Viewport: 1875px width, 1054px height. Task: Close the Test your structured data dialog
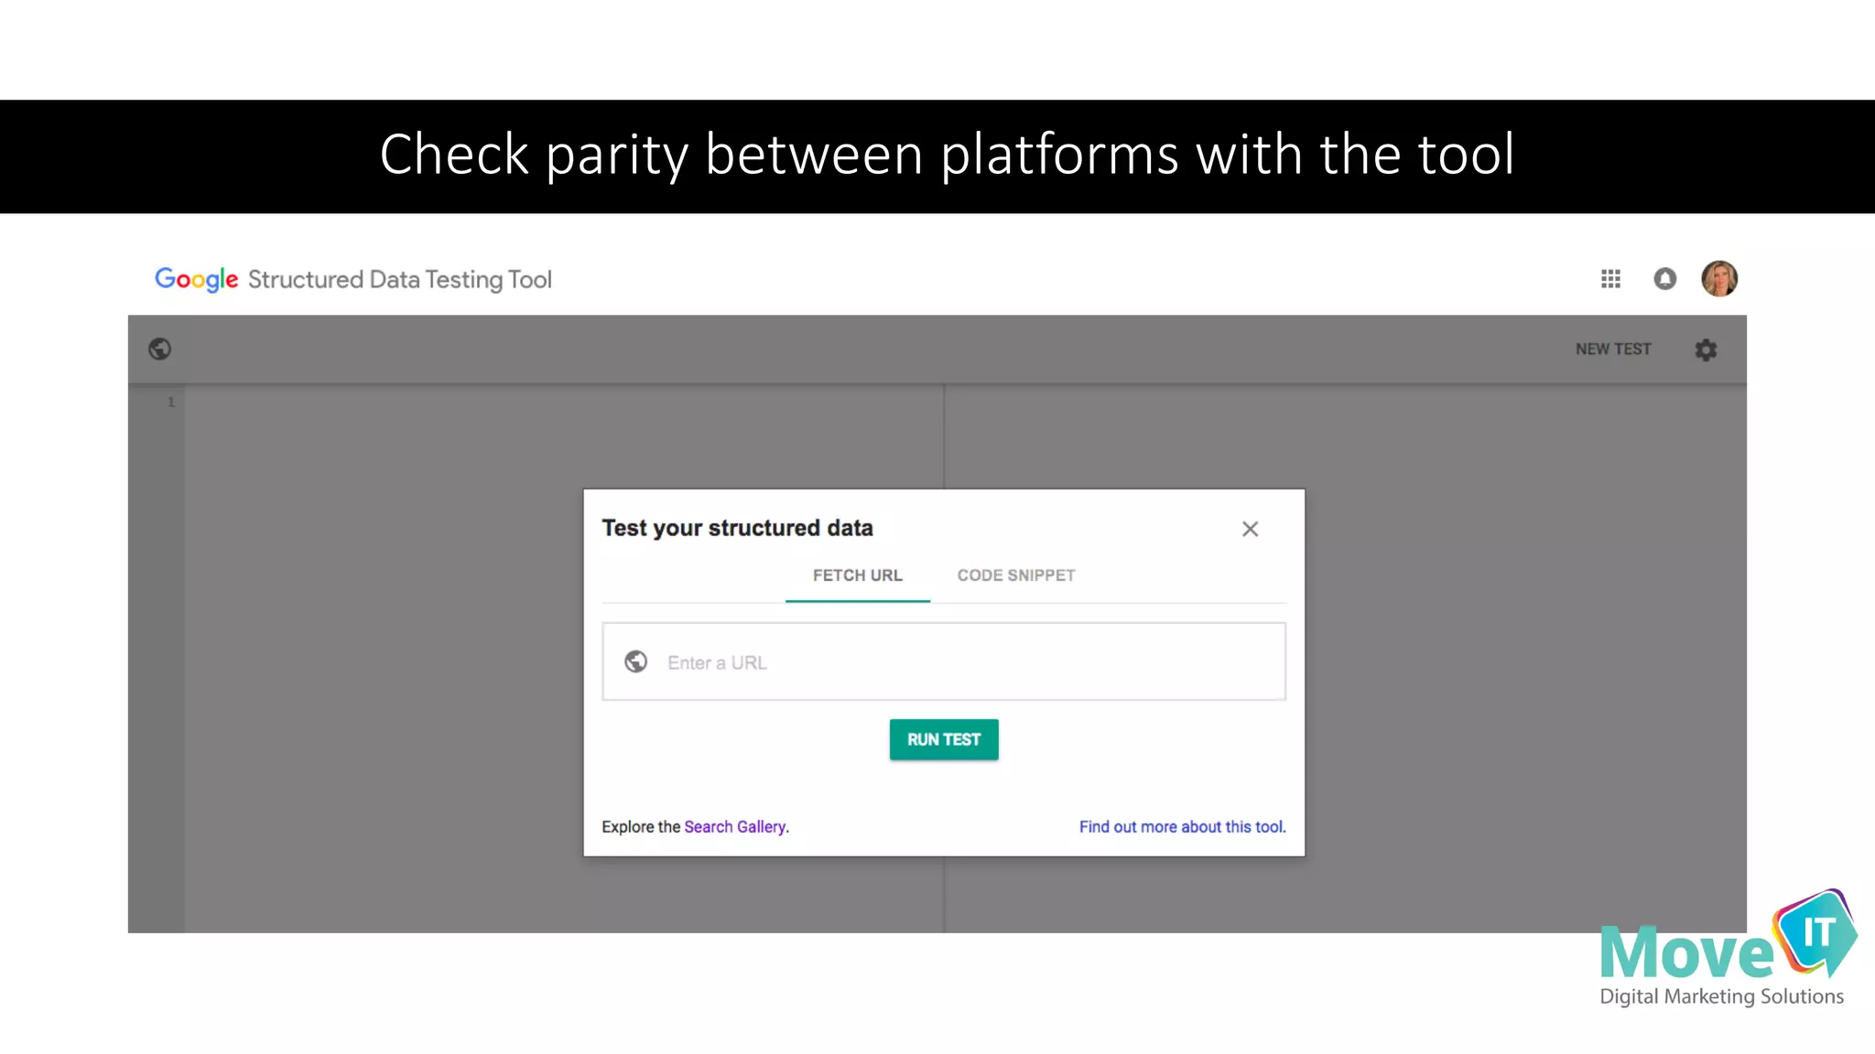[x=1250, y=529]
